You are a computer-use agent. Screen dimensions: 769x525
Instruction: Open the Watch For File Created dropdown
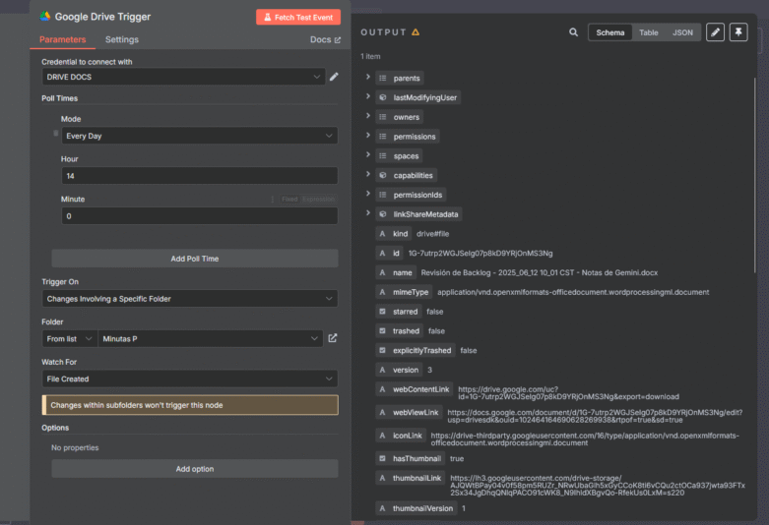(189, 379)
